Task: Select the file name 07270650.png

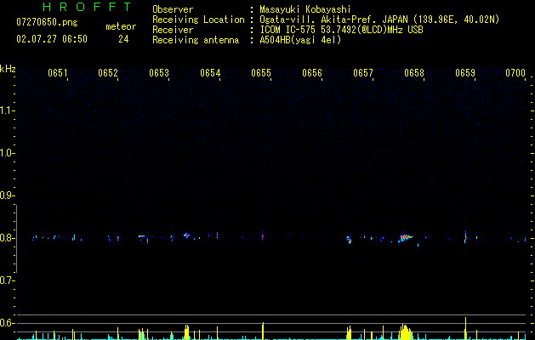Action: pos(47,23)
